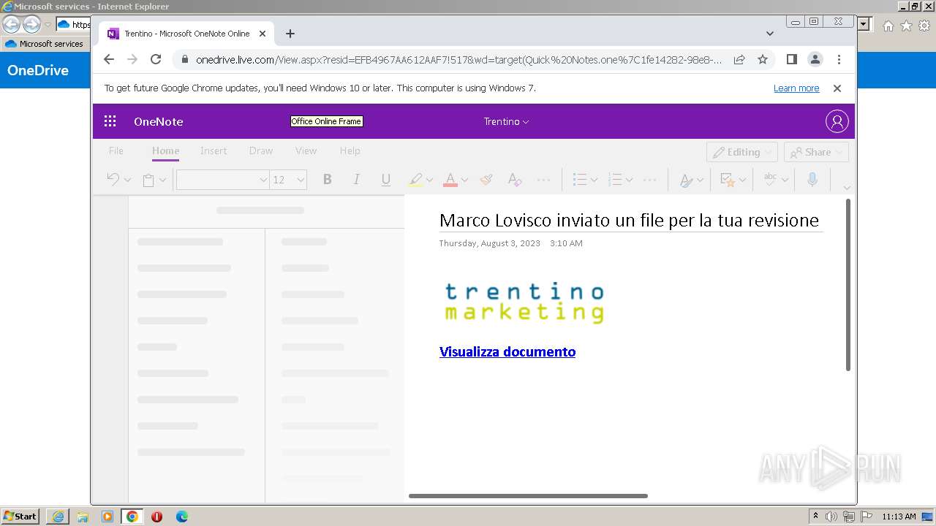Viewport: 936px width, 526px height.
Task: Run the Spelling check icon
Action: pyautogui.click(x=770, y=179)
